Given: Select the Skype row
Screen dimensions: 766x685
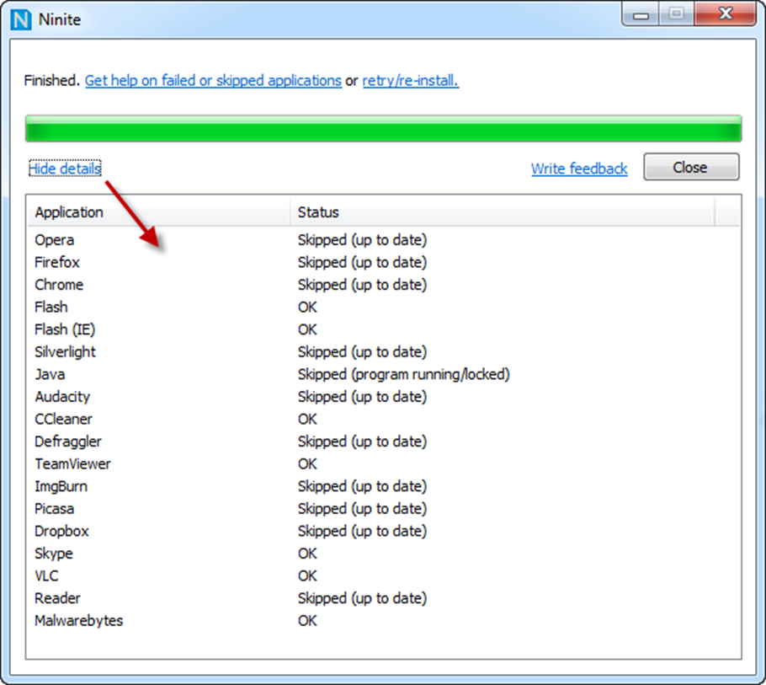Looking at the screenshot, I should click(x=384, y=554).
